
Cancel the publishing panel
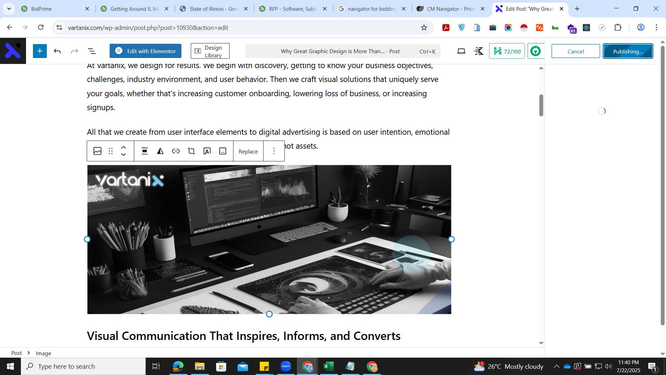click(x=575, y=51)
